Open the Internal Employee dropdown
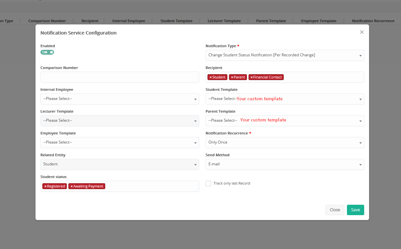Screen dimensions: 401x249 (120, 99)
